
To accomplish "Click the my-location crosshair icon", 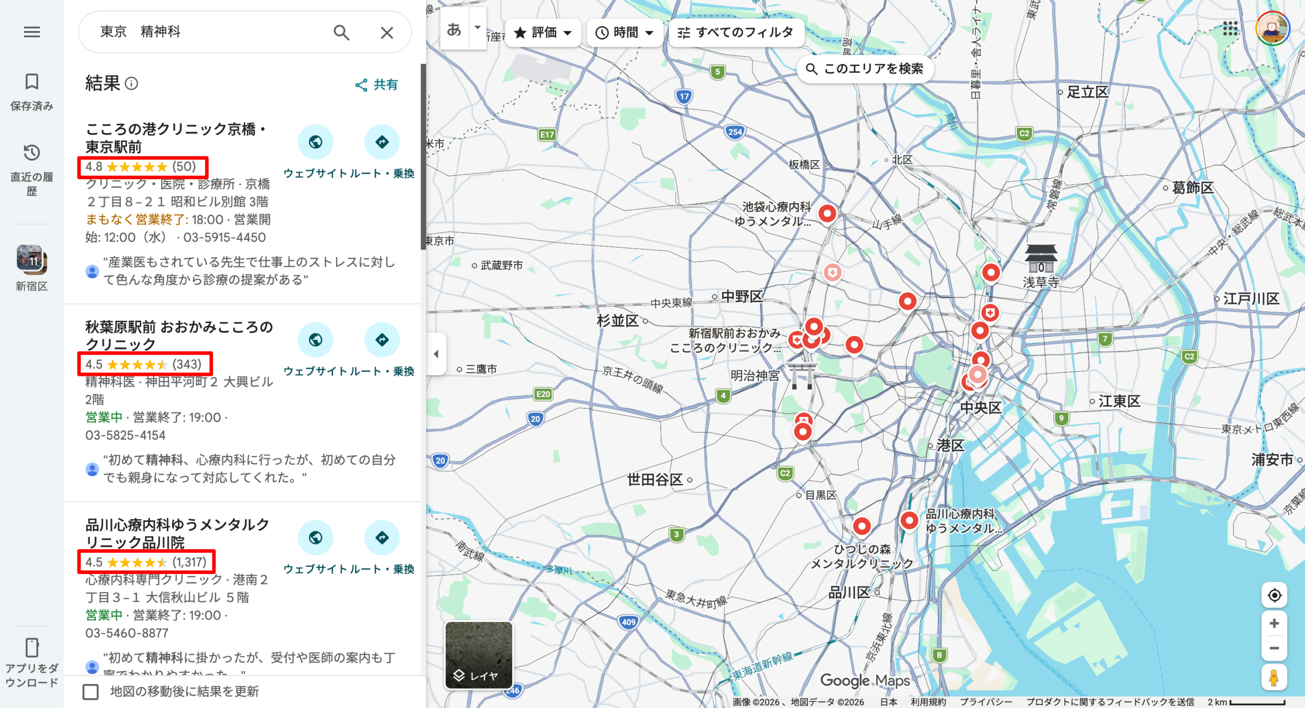I will (x=1274, y=595).
